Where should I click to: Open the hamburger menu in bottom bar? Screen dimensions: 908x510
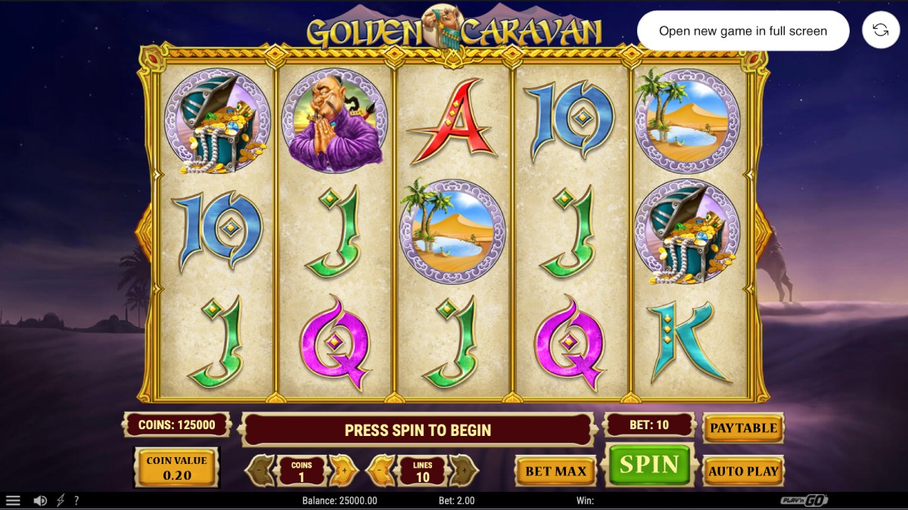13,500
